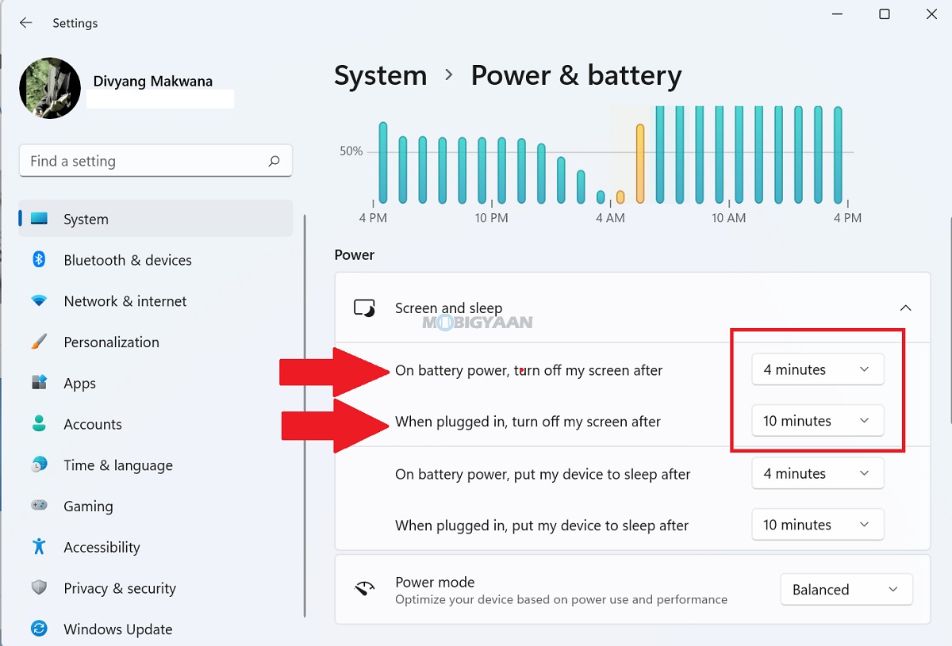The image size is (952, 646).
Task: Select the Bluetooth & devices icon
Action: pyautogui.click(x=38, y=260)
